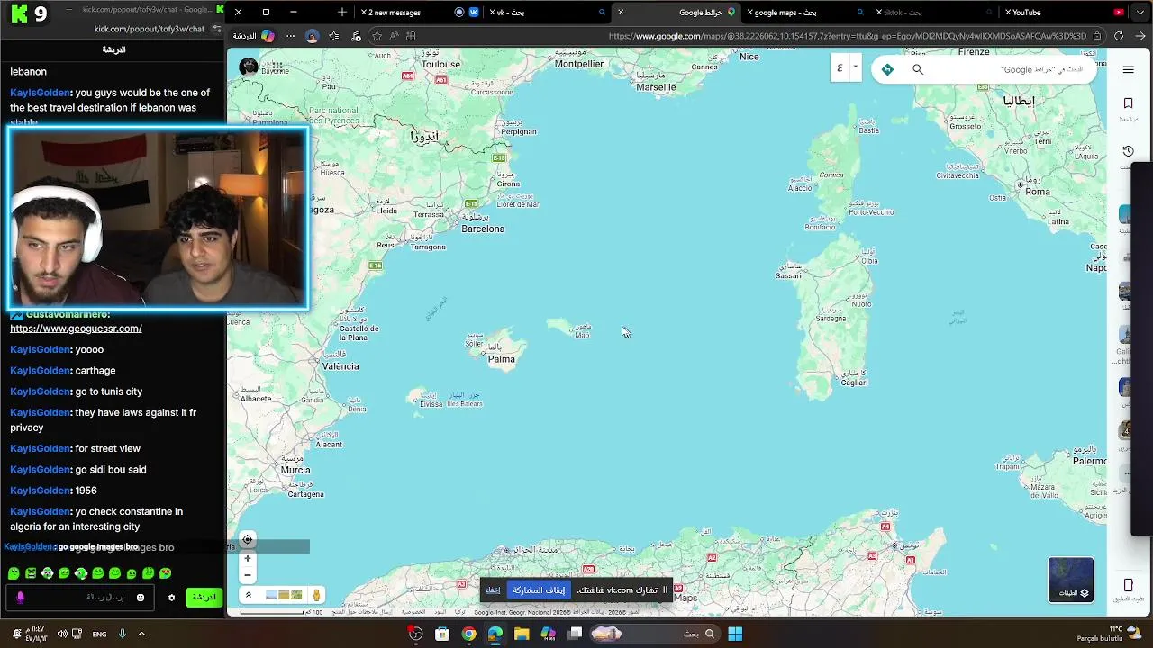Click Cagliari label on the map
Screen dimensions: 1153x648
coord(854,382)
